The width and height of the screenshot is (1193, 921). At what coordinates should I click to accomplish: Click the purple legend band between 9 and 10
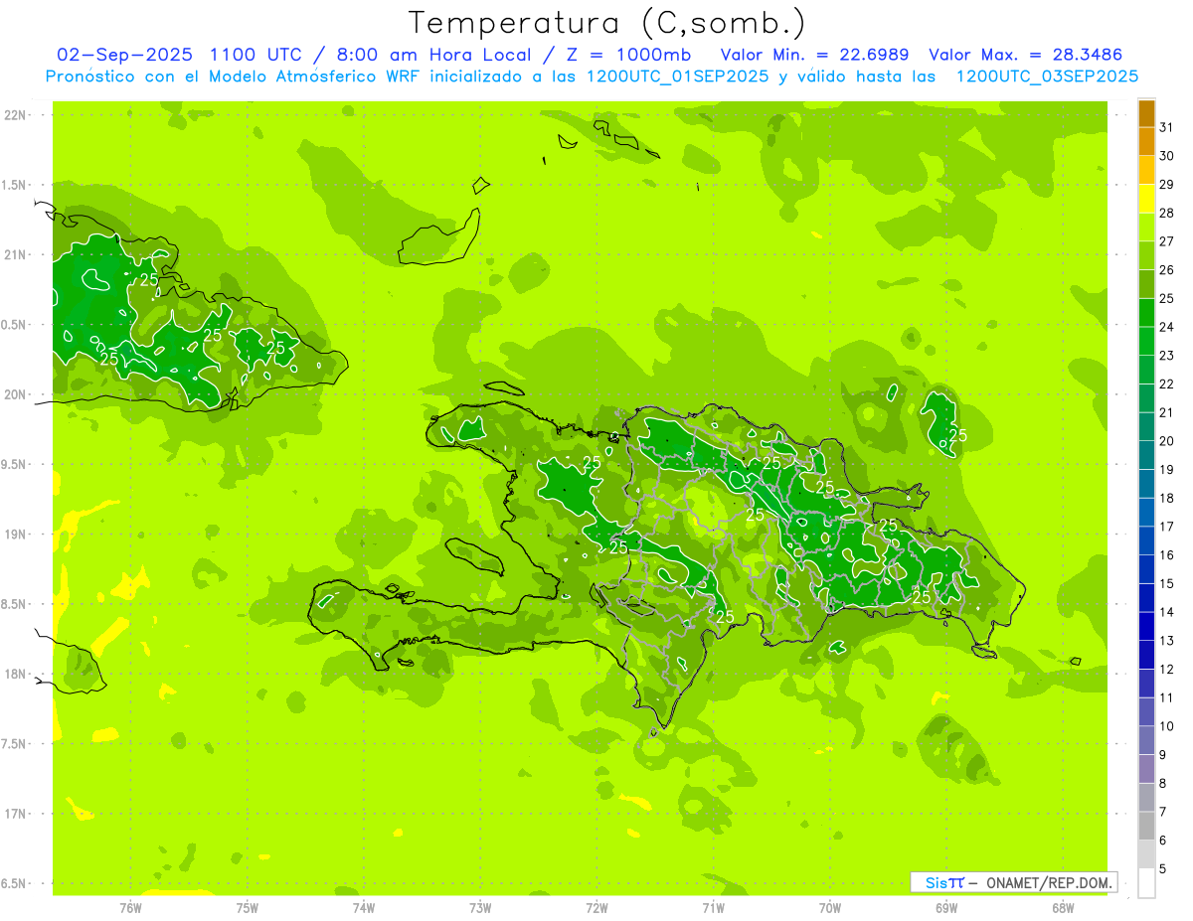pyautogui.click(x=1146, y=741)
